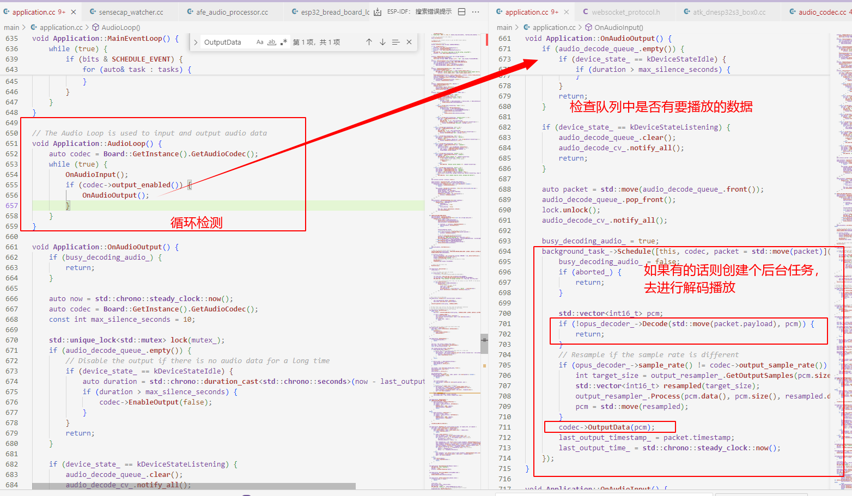Click 'const int max_silence_seconds = 10;' on line 668
The height and width of the screenshot is (496, 852).
click(x=121, y=319)
